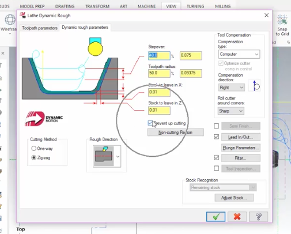
Task: Click the Semi Finish button
Action: point(241,126)
